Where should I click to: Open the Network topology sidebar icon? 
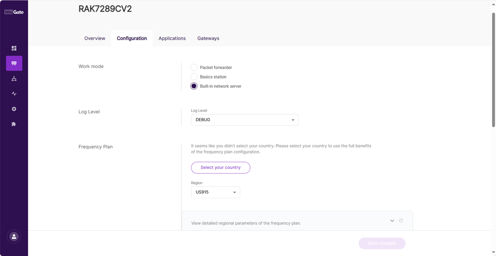[x=14, y=79]
